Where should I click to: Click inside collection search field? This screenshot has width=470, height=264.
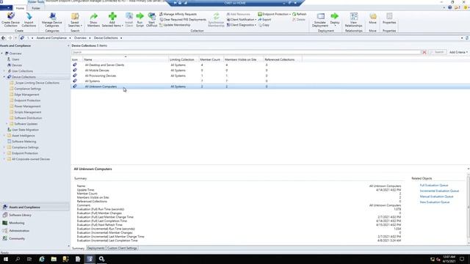(x=246, y=52)
